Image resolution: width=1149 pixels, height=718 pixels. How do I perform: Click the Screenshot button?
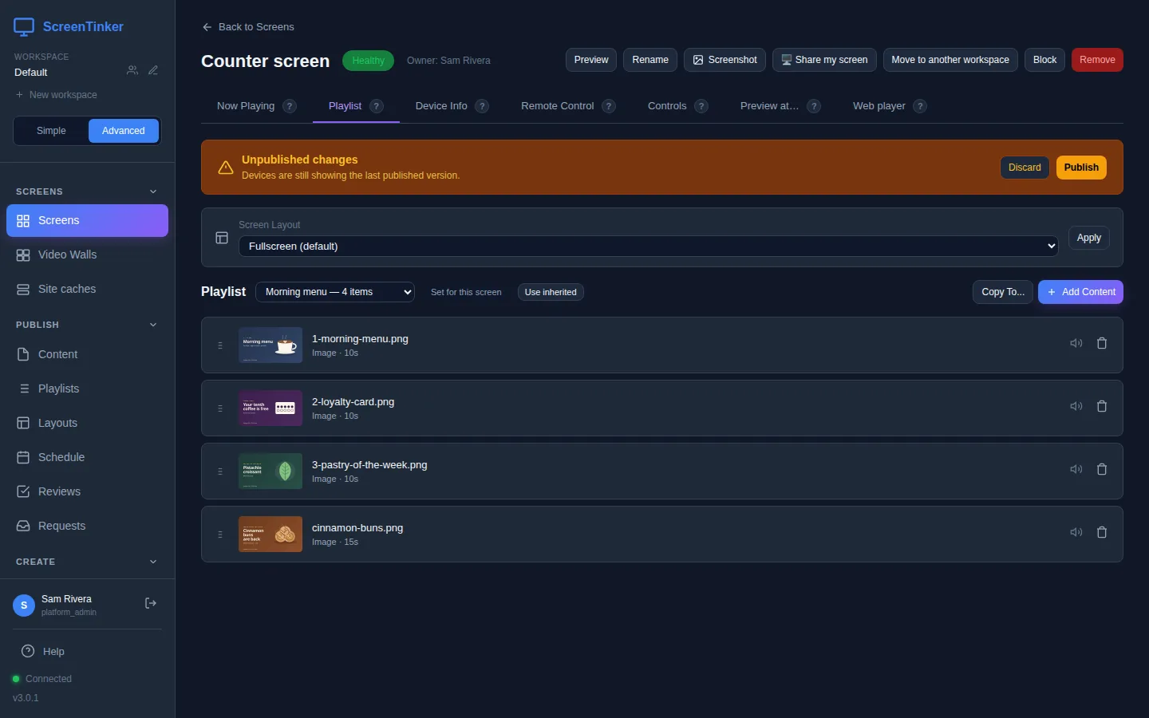point(725,60)
